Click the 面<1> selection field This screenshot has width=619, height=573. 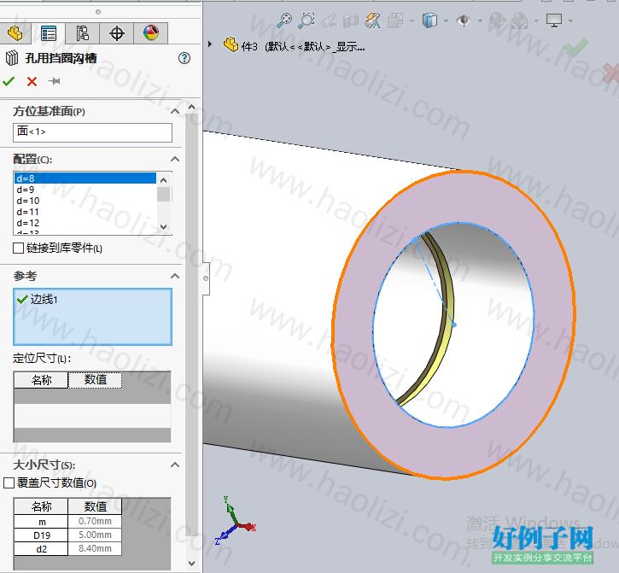click(x=92, y=132)
